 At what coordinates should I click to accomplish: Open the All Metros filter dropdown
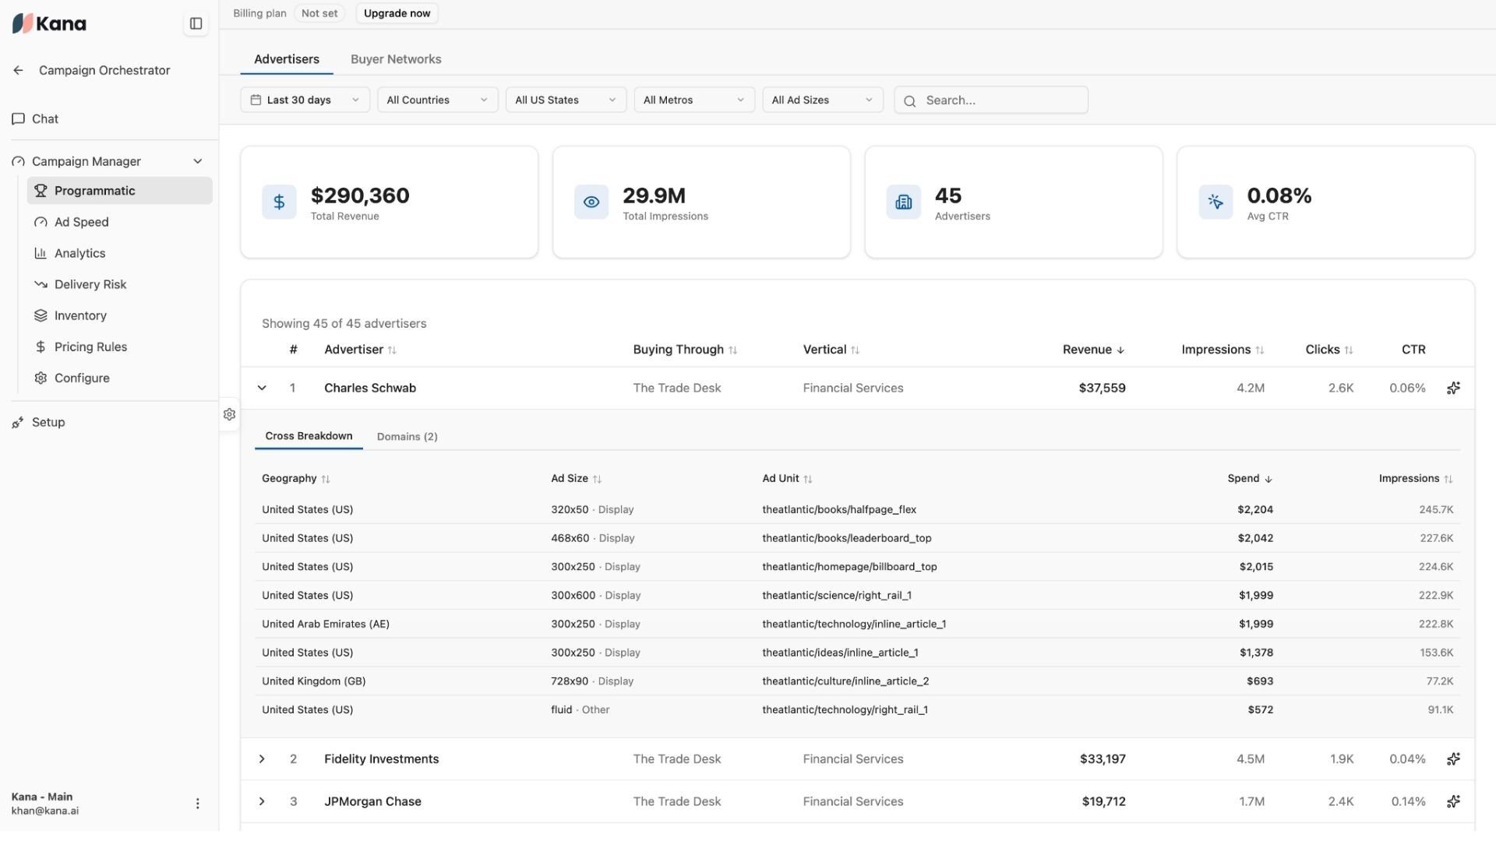(693, 100)
